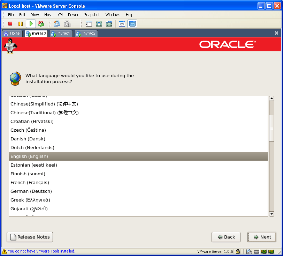Open the VM menu

point(60,15)
